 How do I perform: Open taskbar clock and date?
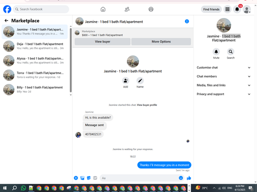click(240, 188)
